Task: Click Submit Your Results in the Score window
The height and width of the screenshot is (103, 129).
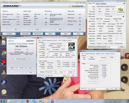Action: pyautogui.click(x=21, y=59)
